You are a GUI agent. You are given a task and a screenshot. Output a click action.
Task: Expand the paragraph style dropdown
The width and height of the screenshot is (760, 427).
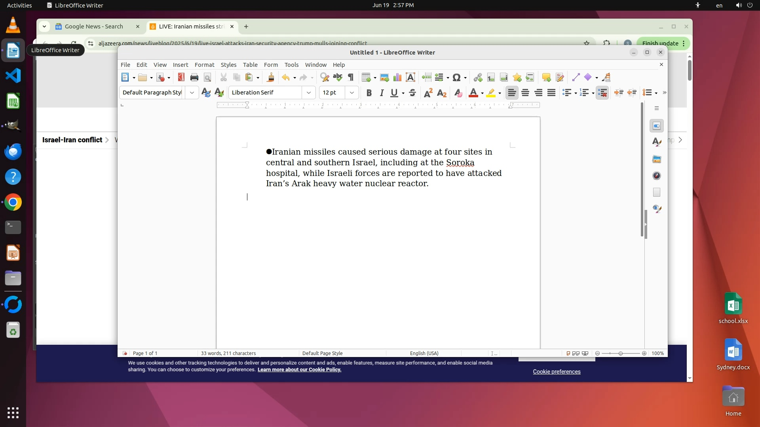(x=192, y=93)
